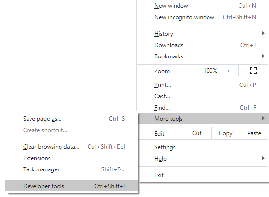The image size is (269, 197).
Task: Click the fullscreen icon beside Zoom
Action: 253,71
